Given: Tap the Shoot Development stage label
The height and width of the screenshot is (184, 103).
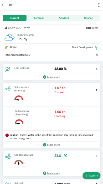Looking at the screenshot, I should (x=82, y=47).
